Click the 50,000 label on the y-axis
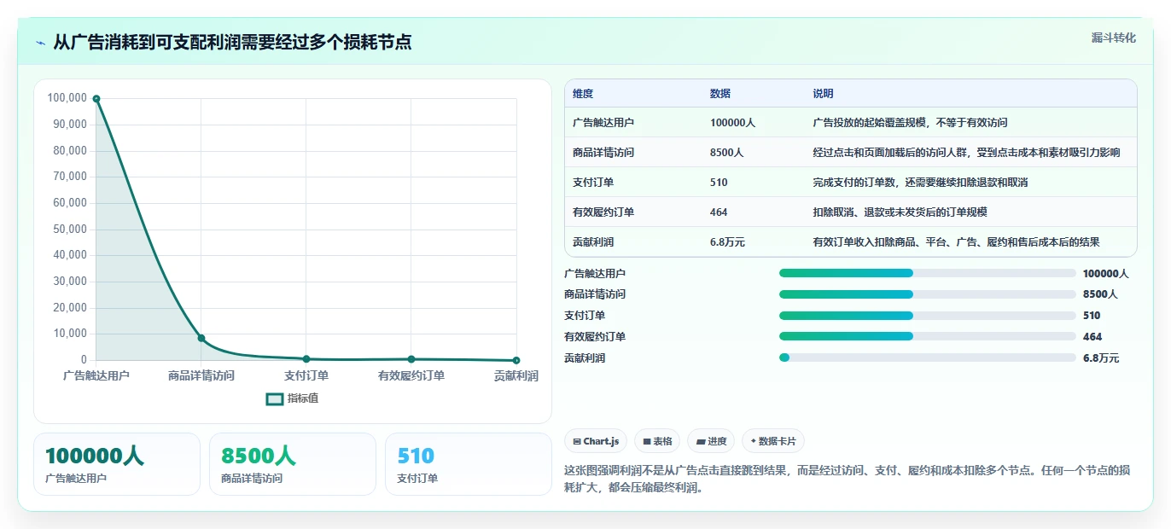This screenshot has height=529, width=1171. coord(70,229)
